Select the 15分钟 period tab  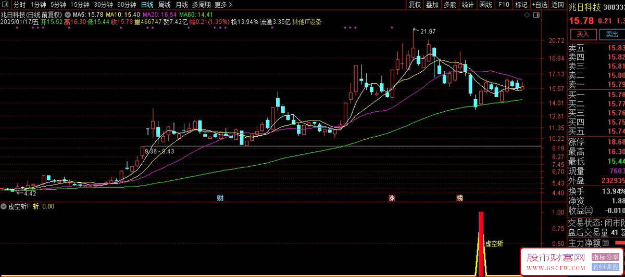coord(80,5)
